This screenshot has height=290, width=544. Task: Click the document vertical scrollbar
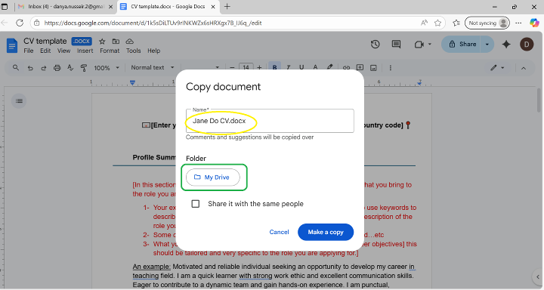pyautogui.click(x=539, y=100)
